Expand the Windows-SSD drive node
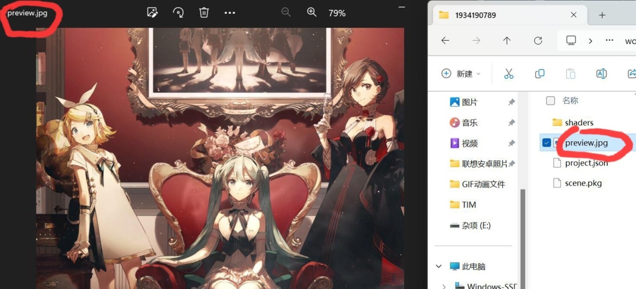 point(444,286)
